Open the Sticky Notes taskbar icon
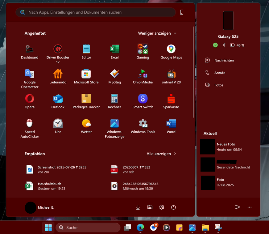 pos(179,228)
